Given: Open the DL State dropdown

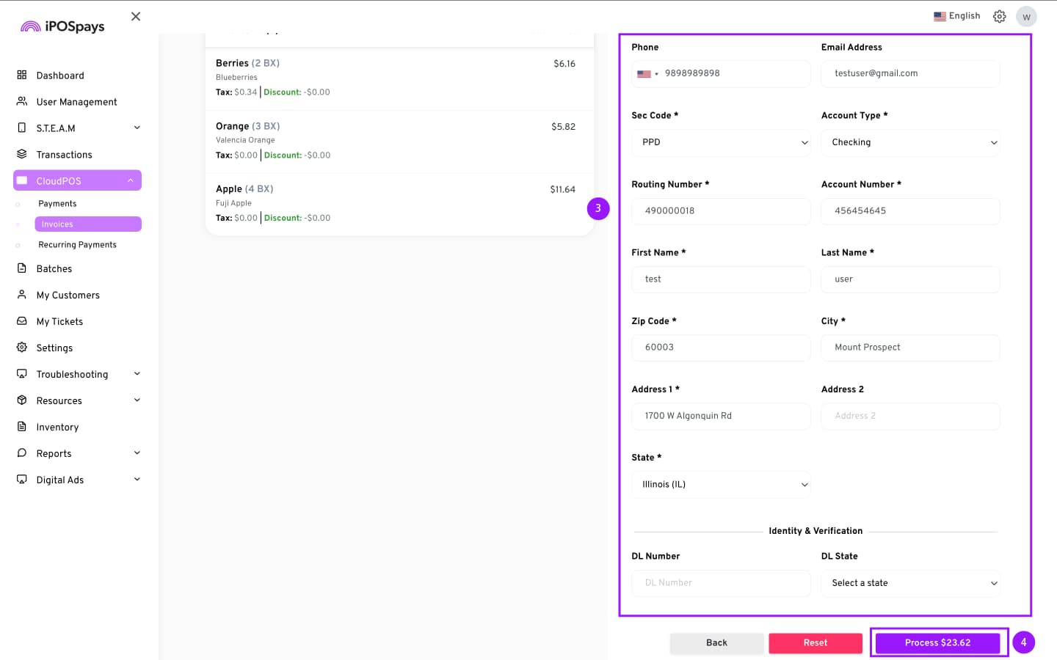Looking at the screenshot, I should (910, 583).
